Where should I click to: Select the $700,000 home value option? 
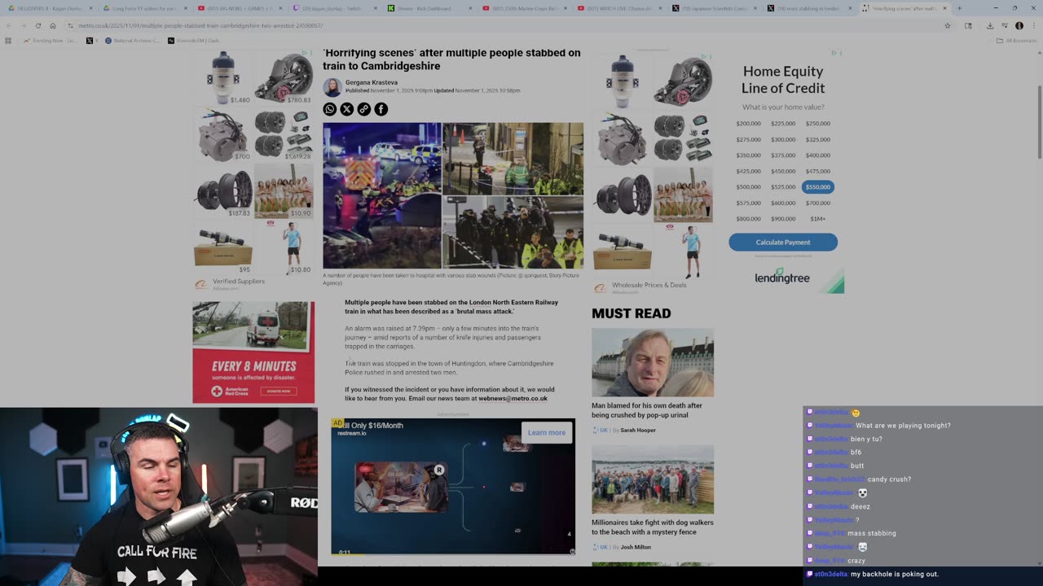[x=817, y=203]
